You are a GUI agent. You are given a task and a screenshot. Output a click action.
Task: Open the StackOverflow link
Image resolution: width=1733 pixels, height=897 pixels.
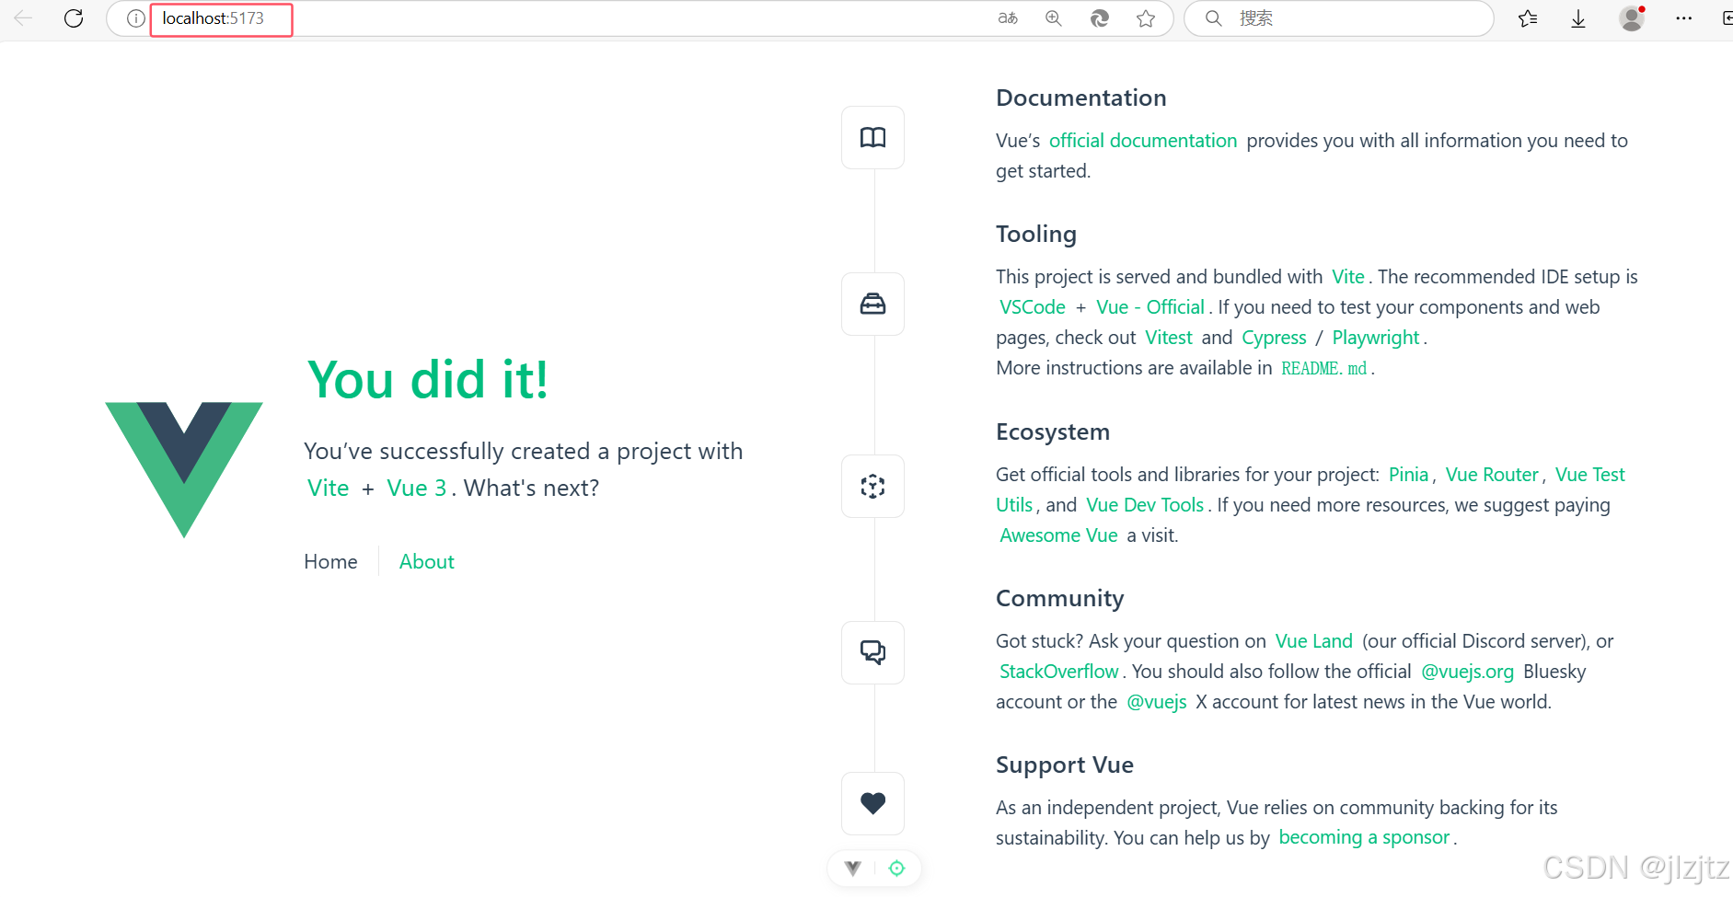tap(1059, 672)
